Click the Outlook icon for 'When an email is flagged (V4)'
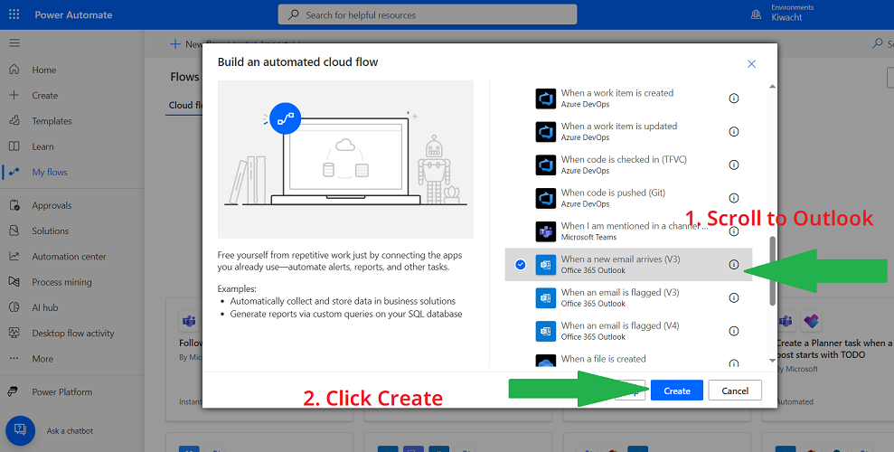The height and width of the screenshot is (452, 894). coord(545,331)
